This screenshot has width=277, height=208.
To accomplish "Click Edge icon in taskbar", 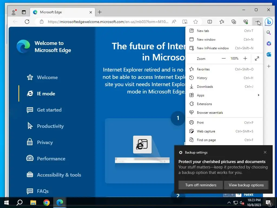I will [x=60, y=203].
